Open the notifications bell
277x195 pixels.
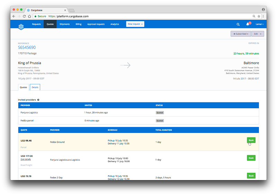[248, 24]
